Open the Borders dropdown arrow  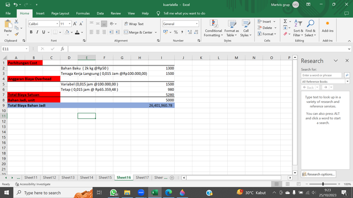pyautogui.click(x=60, y=32)
